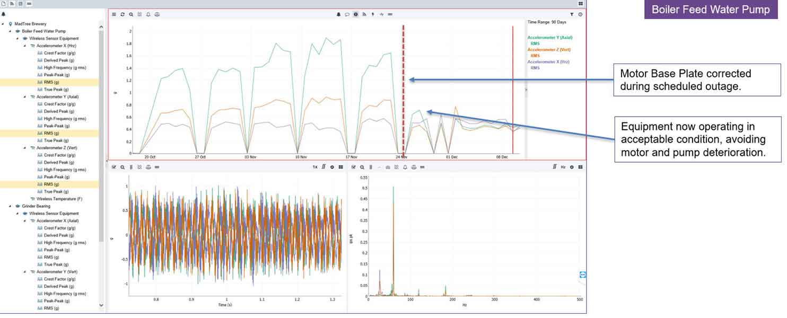The image size is (787, 318).
Task: Click the bell icon above the asset tree
Action: click(x=4, y=14)
